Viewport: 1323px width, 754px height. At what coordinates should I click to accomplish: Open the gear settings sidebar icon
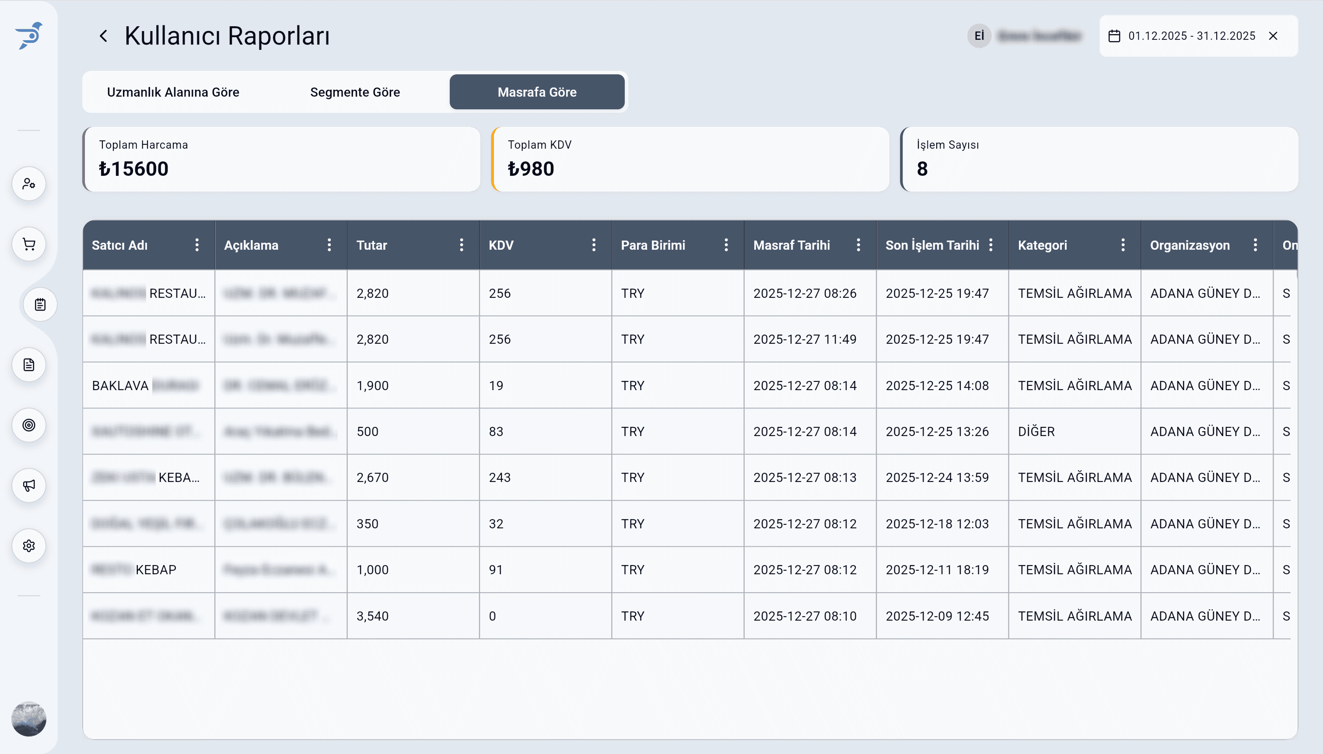(x=29, y=546)
